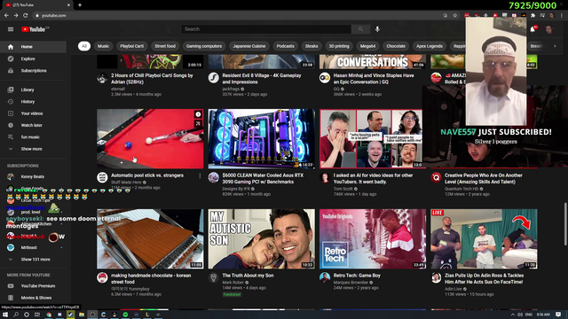Select the Steaks filter chip
Viewport: 568px width, 319px height.
coord(312,46)
